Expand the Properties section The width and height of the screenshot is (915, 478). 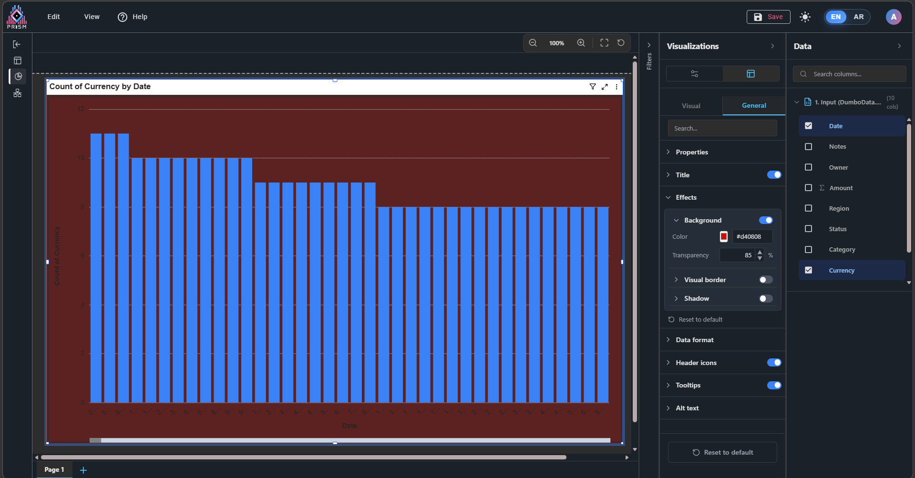pyautogui.click(x=691, y=152)
